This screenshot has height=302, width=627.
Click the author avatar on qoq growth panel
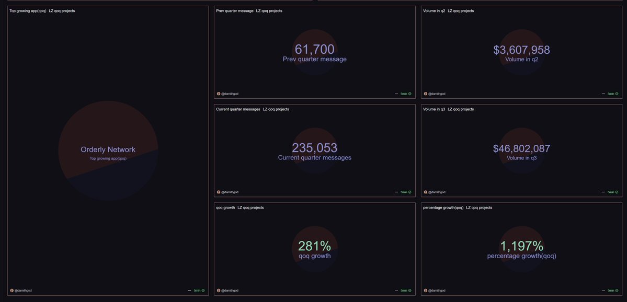[x=219, y=291]
